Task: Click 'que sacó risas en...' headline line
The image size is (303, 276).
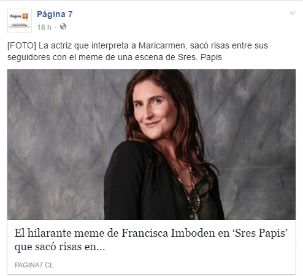Action: point(59,247)
